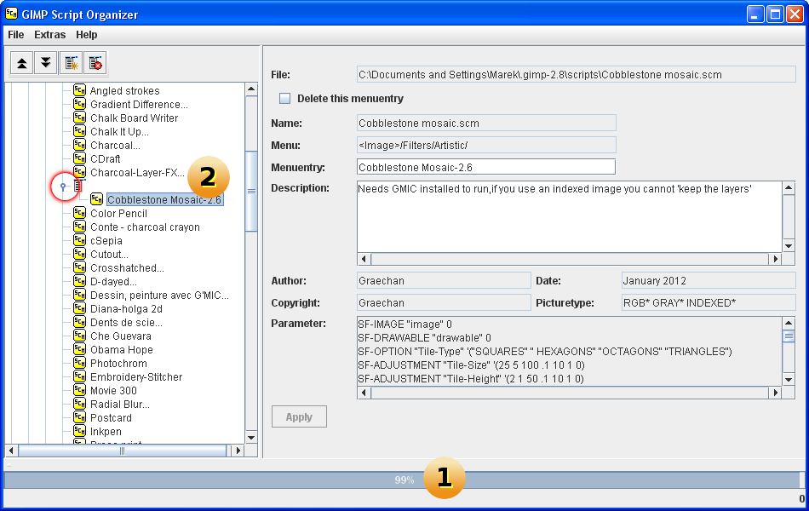Click the Parameter list vertical scrollbar thumb
Screen dimensions: 809x511
pos(789,336)
